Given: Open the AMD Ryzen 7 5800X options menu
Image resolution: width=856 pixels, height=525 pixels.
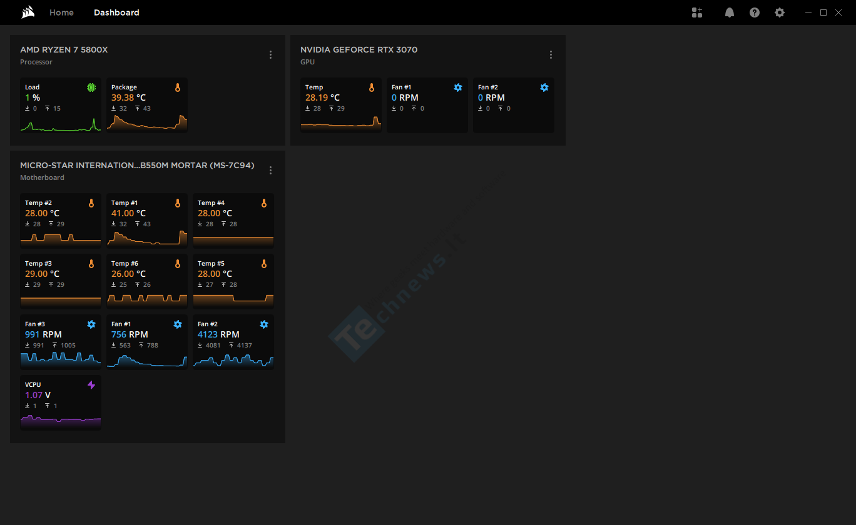Looking at the screenshot, I should (270, 55).
